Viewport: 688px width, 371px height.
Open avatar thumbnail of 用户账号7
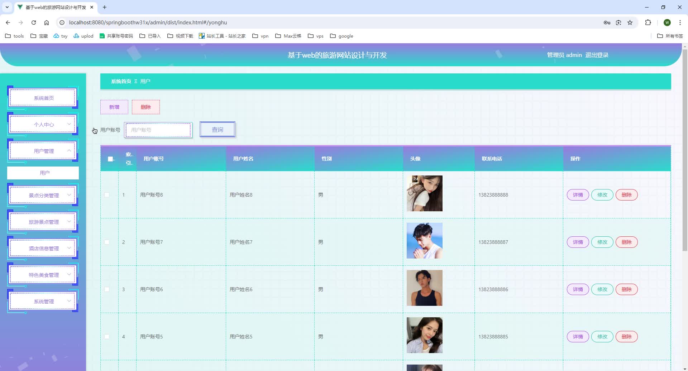point(424,241)
